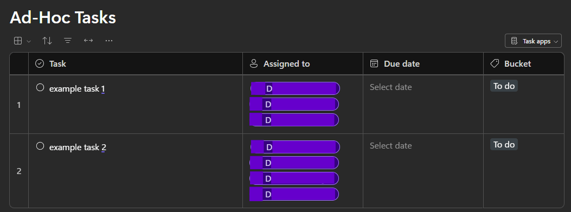Viewport: 571px width, 212px height.
Task: Click the sort arrows icon
Action: (x=47, y=41)
